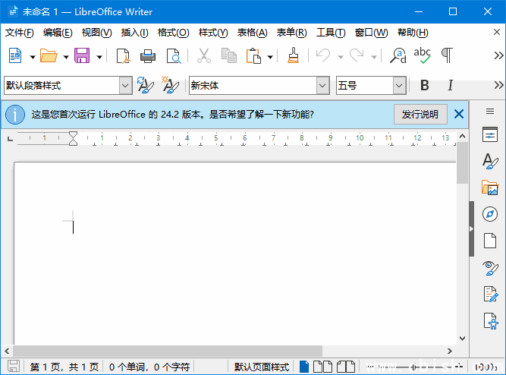Open the font size dropdown
The image size is (506, 375).
tap(399, 86)
